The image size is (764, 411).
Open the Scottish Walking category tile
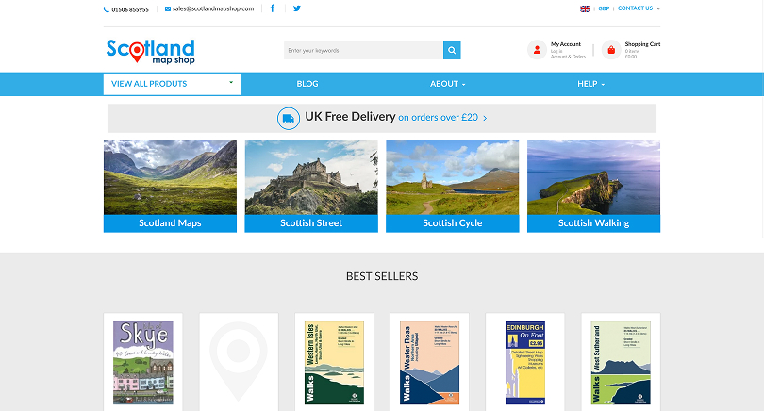click(593, 187)
